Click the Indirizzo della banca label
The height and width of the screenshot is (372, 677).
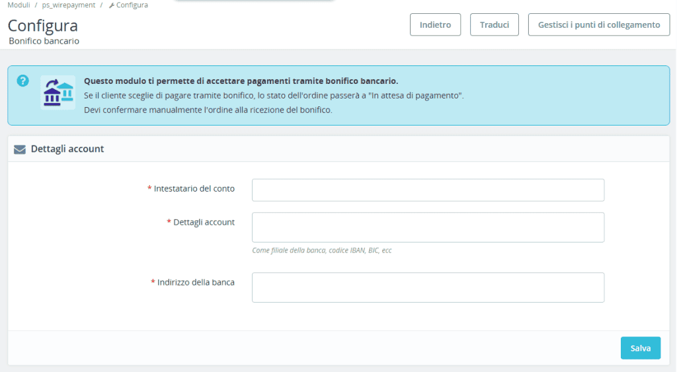(x=196, y=282)
